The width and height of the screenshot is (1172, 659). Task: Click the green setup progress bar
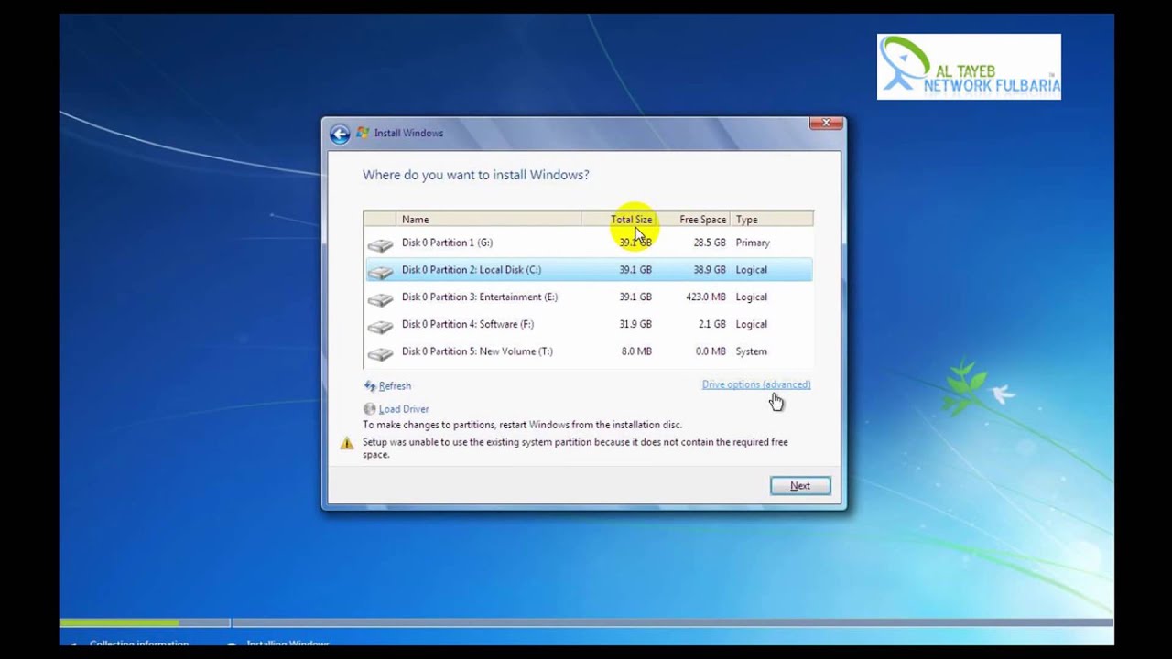119,623
